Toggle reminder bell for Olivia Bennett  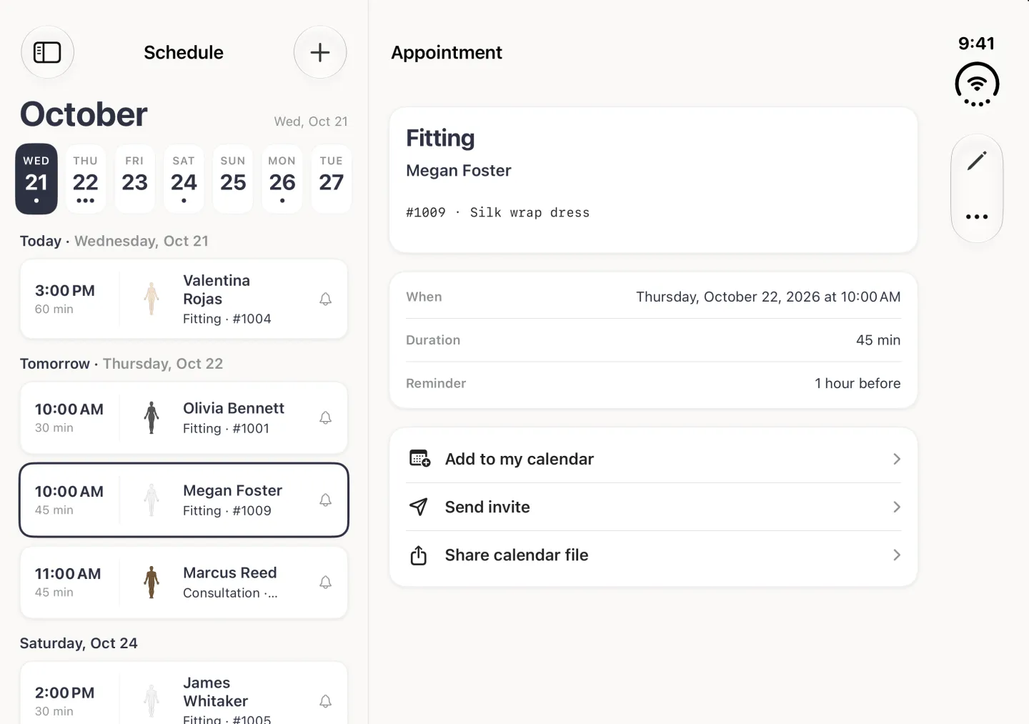coord(325,418)
